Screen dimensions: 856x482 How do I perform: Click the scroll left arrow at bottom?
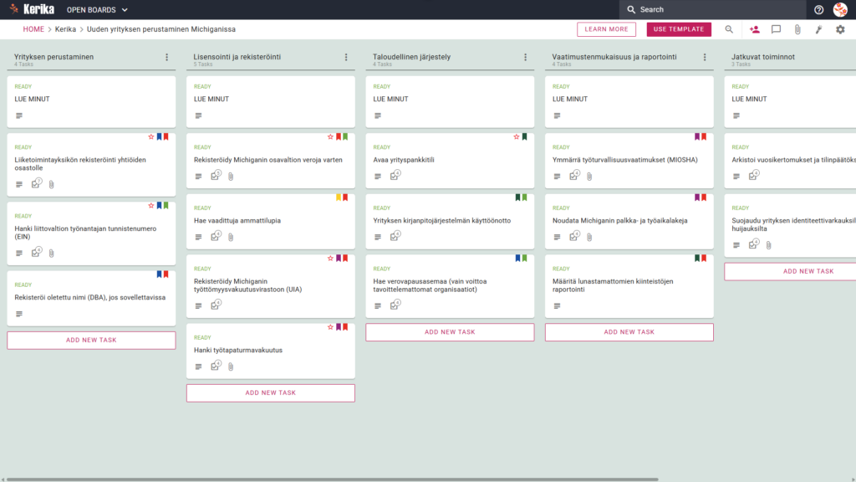click(x=3, y=479)
